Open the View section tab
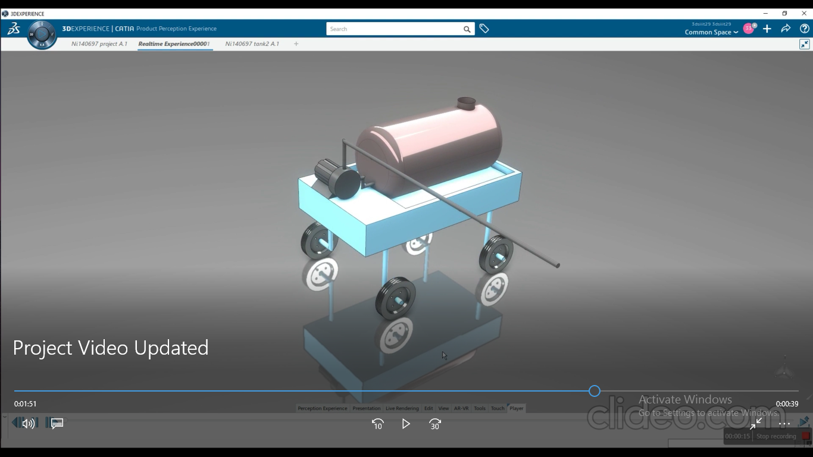The height and width of the screenshot is (457, 813). point(443,408)
